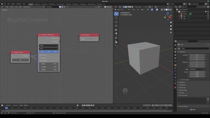Switch to the Modeling workspace tab
The width and height of the screenshot is (210, 118).
tap(37, 4)
